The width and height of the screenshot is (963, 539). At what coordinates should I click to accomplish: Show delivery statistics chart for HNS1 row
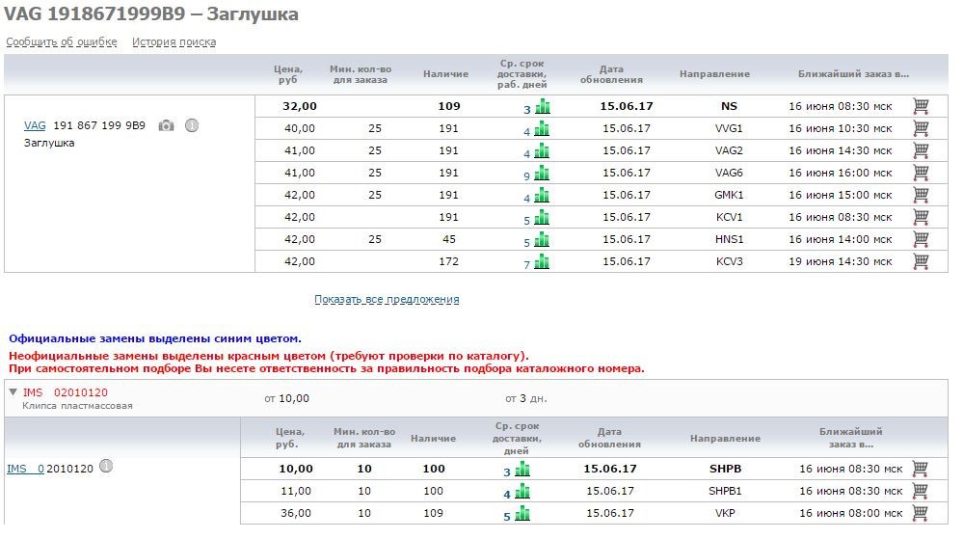click(x=543, y=240)
